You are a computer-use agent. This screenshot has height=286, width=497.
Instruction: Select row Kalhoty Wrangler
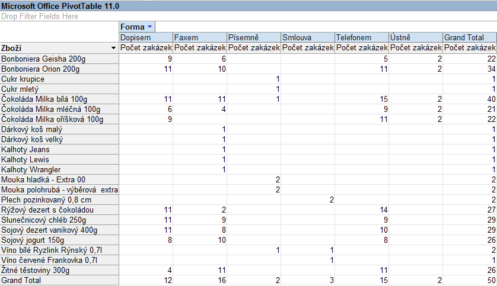click(x=59, y=169)
